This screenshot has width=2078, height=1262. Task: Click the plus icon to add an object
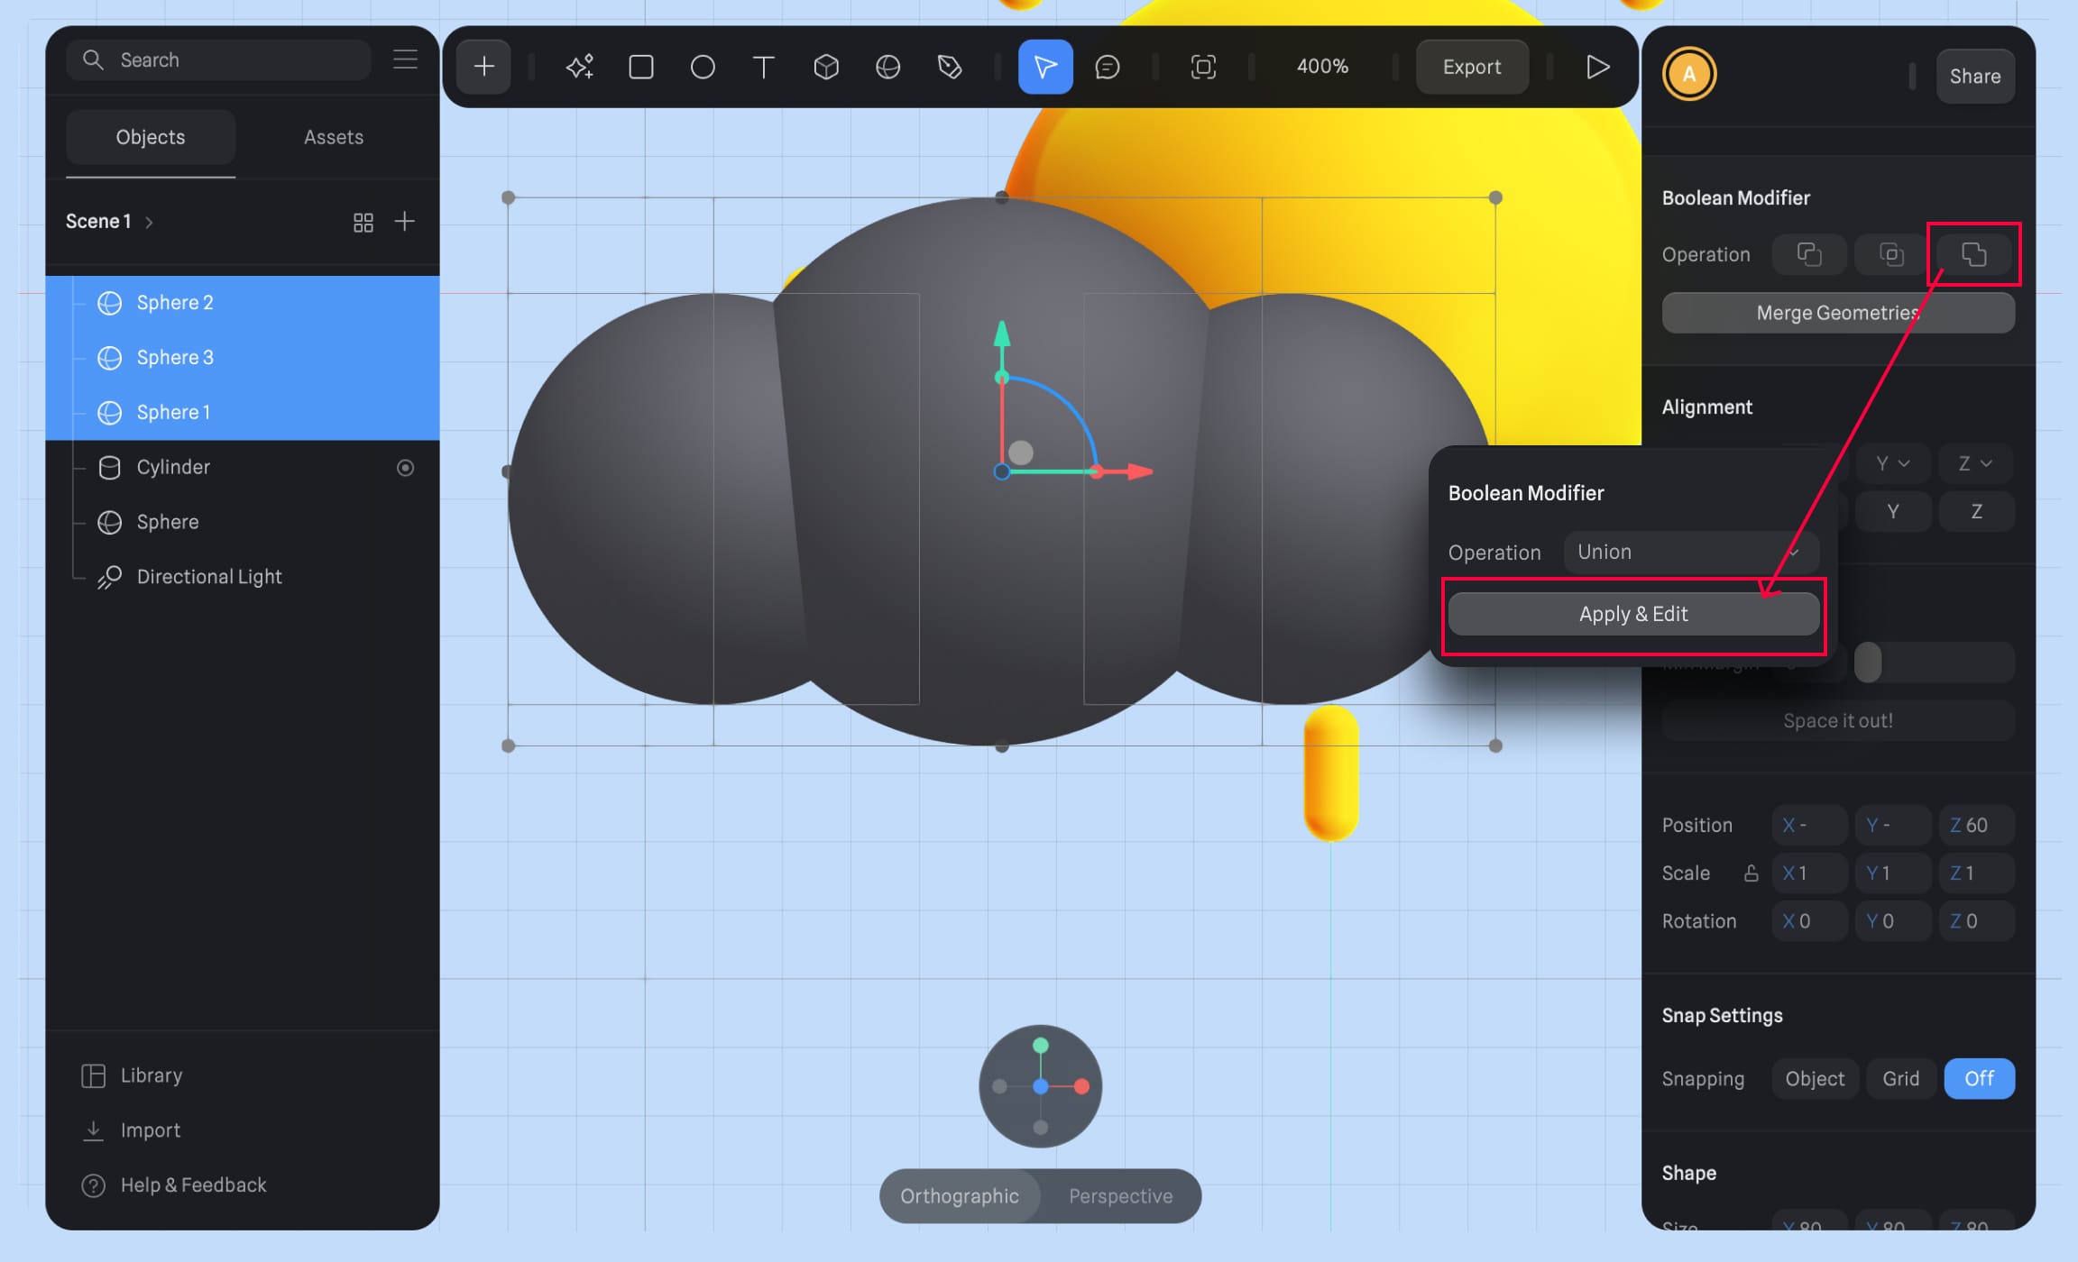(x=483, y=66)
